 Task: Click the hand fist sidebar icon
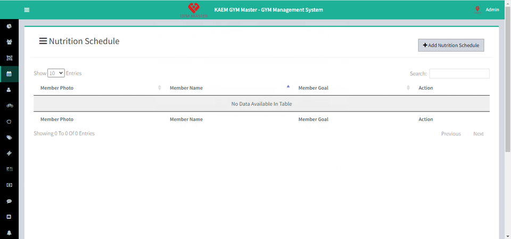(9, 122)
